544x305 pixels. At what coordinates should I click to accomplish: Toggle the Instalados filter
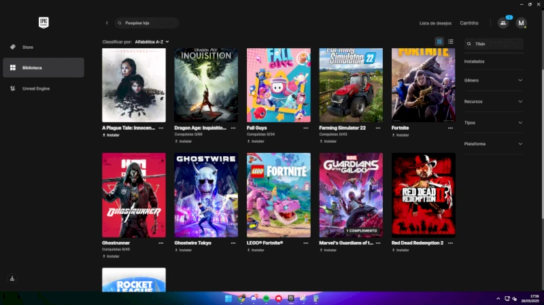click(474, 61)
